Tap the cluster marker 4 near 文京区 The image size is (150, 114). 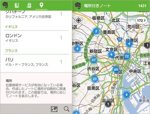(111, 54)
